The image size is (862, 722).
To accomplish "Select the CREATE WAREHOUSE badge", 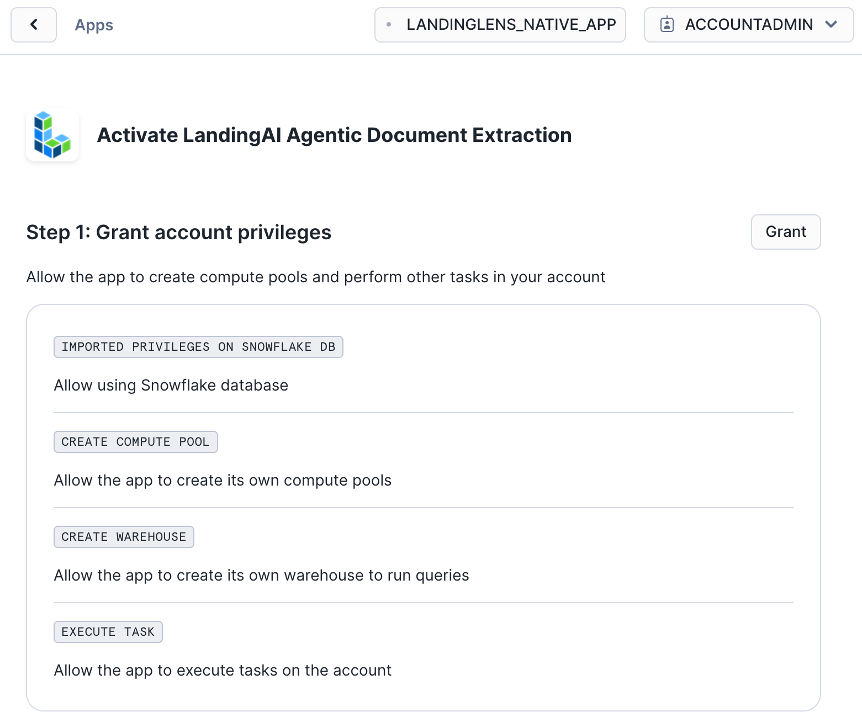I will point(123,536).
